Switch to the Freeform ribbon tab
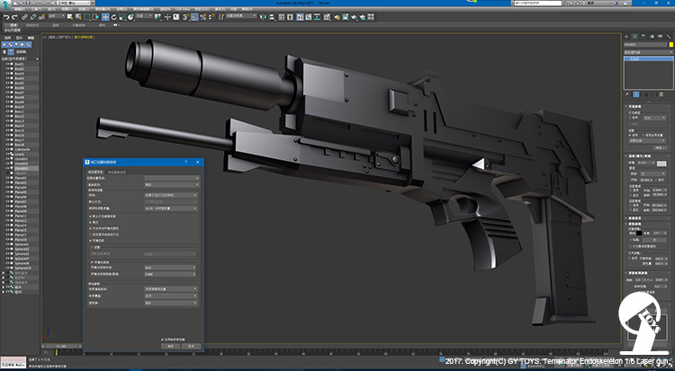 point(32,25)
